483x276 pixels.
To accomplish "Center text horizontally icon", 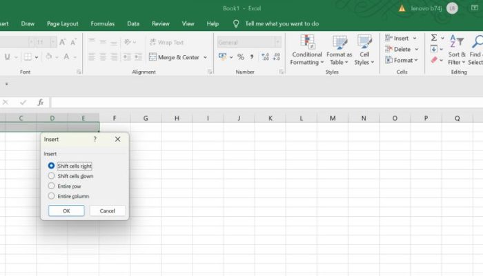I will click(103, 57).
